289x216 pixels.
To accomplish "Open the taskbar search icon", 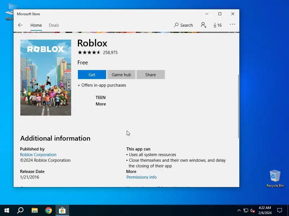I will coord(20,210).
